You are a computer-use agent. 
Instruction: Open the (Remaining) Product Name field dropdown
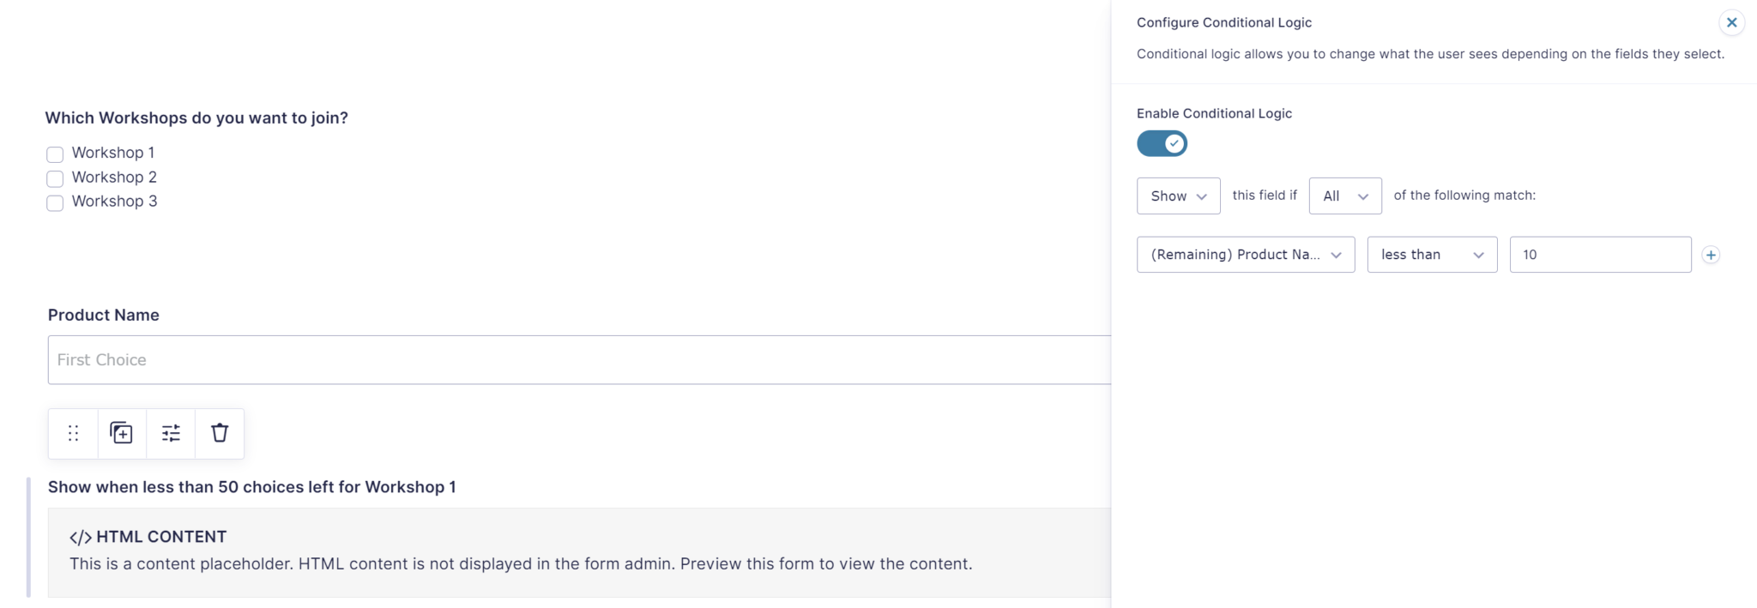[1245, 255]
